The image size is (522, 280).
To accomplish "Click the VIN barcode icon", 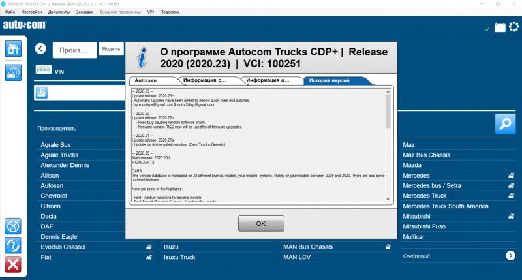I will click(44, 69).
